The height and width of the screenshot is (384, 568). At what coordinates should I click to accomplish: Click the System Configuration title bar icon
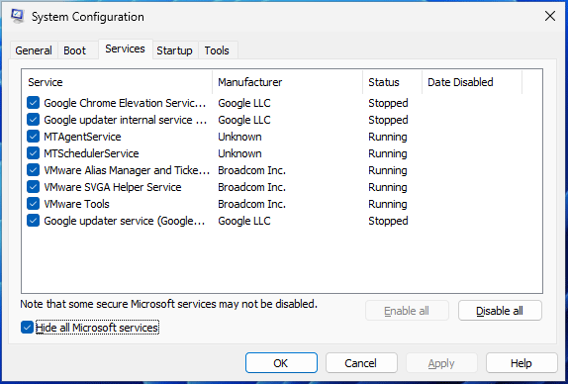(17, 17)
